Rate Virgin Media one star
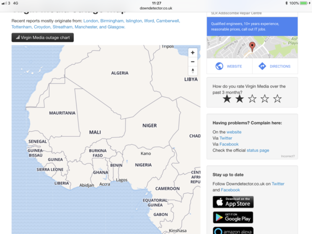This screenshot has height=234, width=312. point(227,99)
